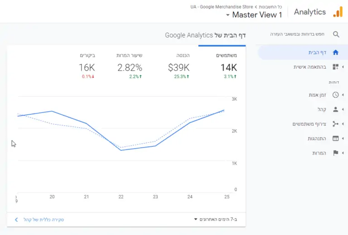
Task: Click the Analytics product name
Action: point(310,12)
